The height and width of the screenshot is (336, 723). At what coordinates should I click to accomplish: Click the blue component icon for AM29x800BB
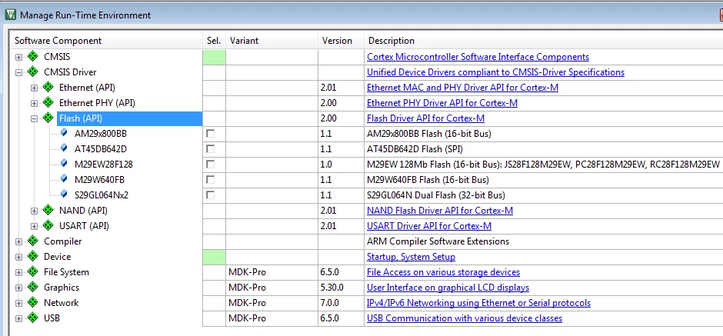(x=64, y=133)
